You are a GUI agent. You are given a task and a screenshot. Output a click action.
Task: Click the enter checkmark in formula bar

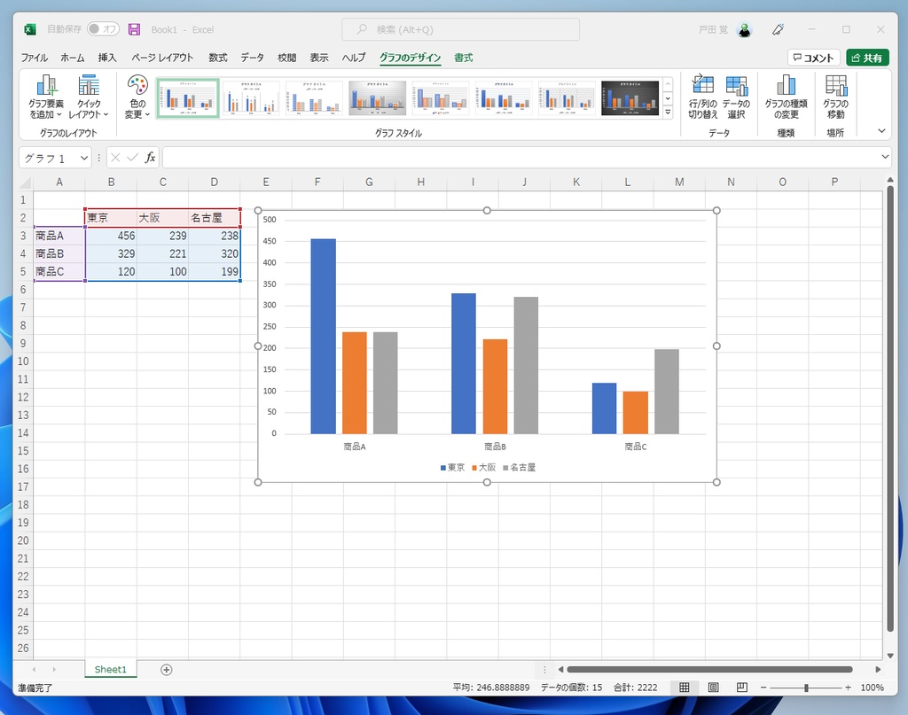pyautogui.click(x=133, y=158)
